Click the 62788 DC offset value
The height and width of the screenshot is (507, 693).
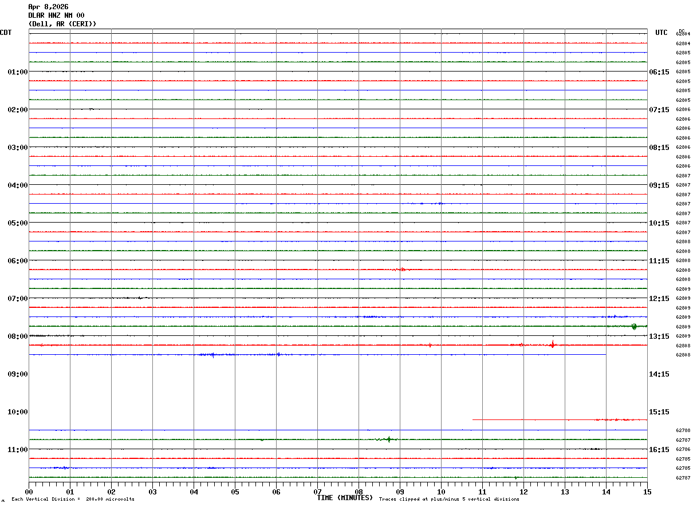click(x=683, y=430)
